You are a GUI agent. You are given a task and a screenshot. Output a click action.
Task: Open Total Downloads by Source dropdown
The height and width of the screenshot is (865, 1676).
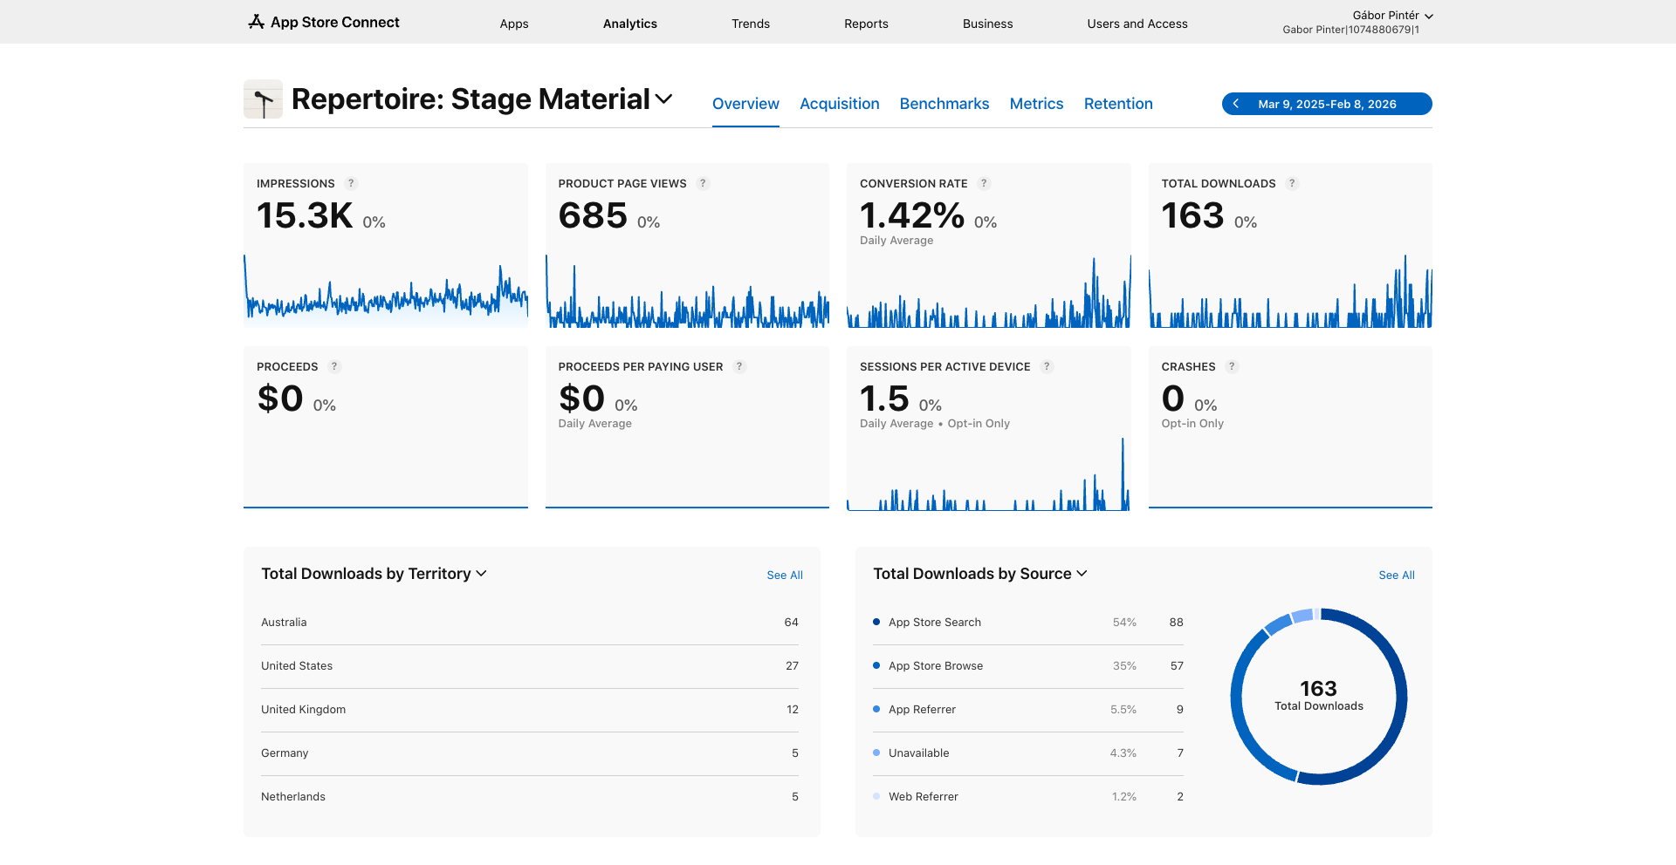(x=980, y=574)
